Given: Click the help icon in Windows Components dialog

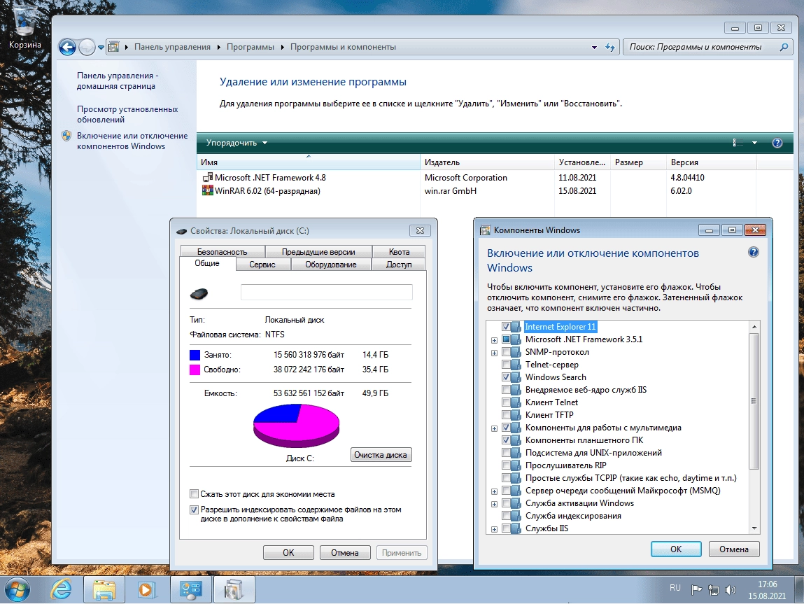Looking at the screenshot, I should point(753,252).
